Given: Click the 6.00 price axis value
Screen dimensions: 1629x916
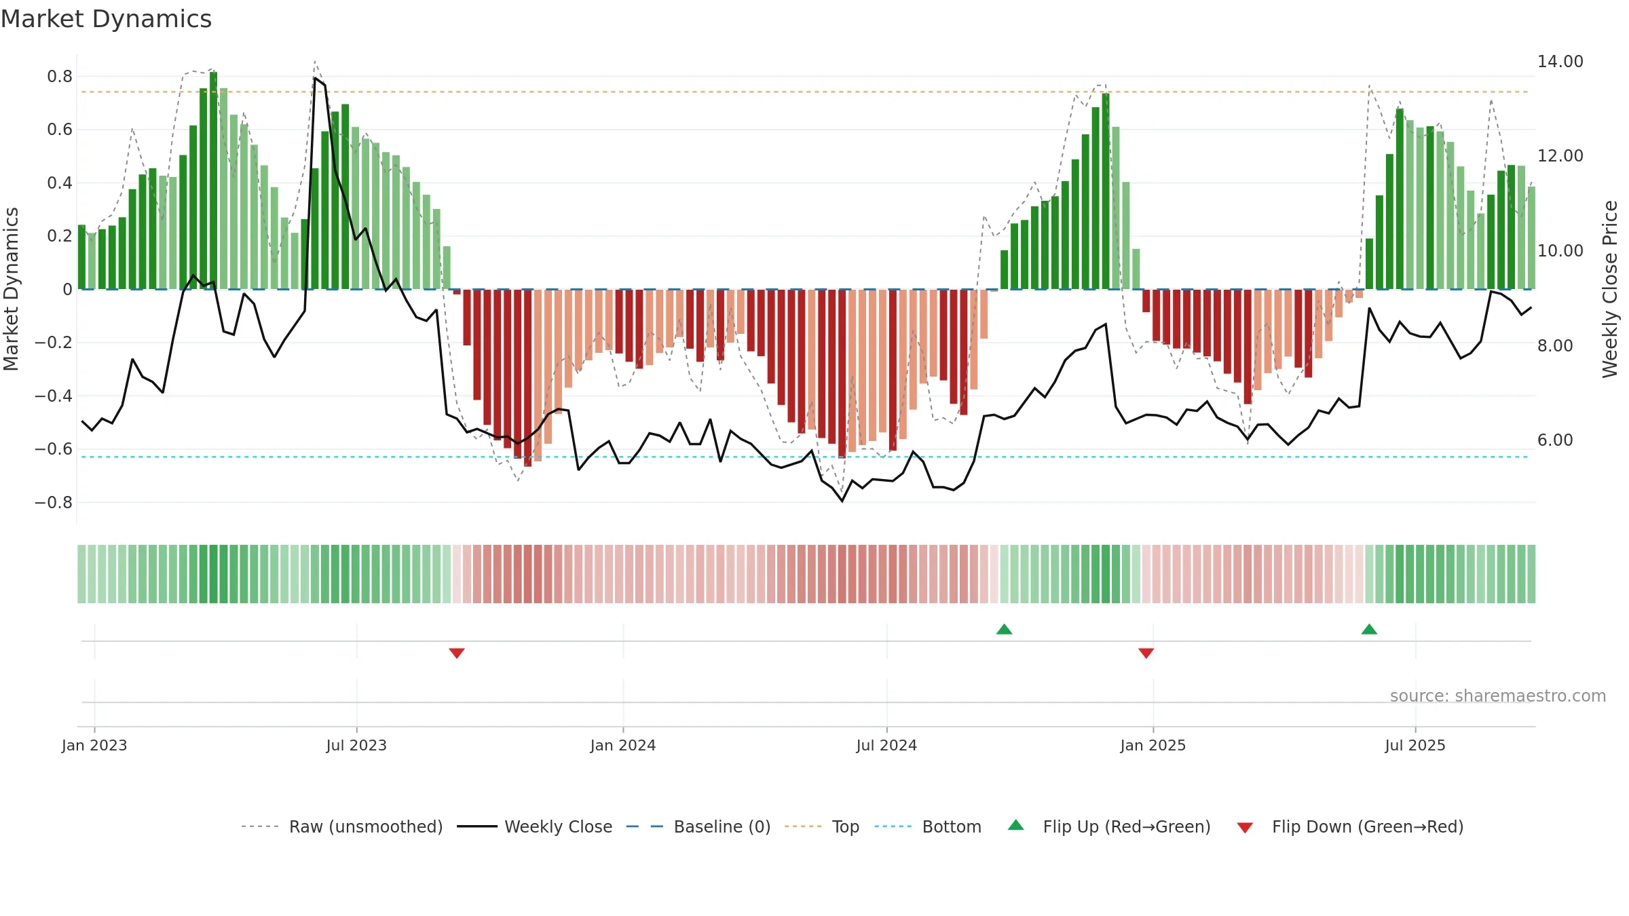Looking at the screenshot, I should [1555, 440].
